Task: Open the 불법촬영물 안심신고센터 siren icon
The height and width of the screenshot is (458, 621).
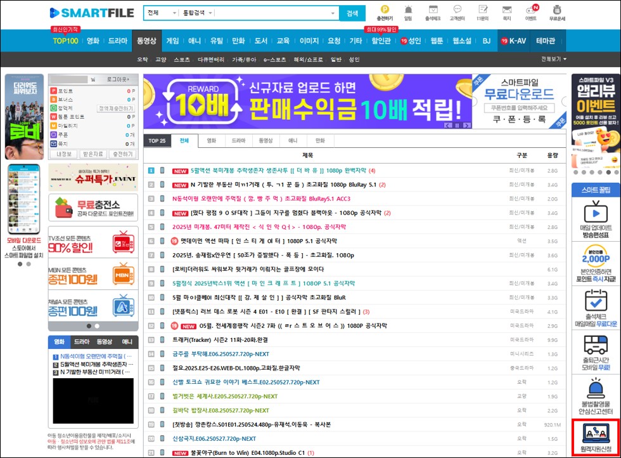Action: coord(596,389)
